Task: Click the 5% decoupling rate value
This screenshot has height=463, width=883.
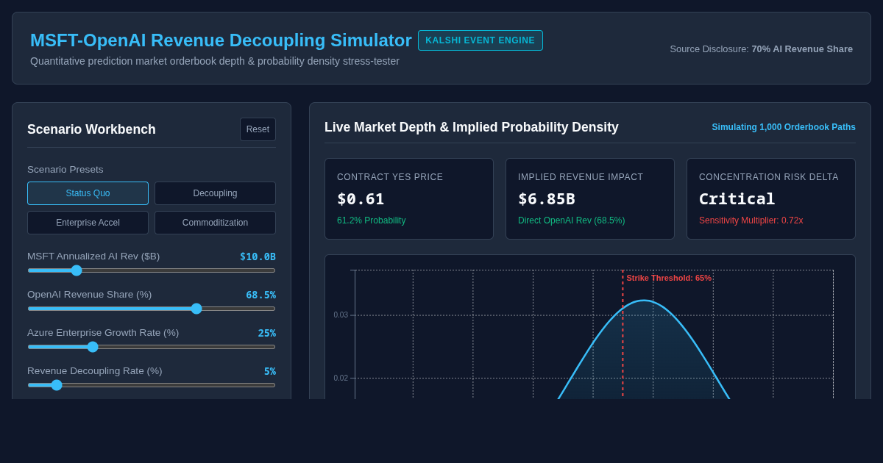Action: [270, 371]
